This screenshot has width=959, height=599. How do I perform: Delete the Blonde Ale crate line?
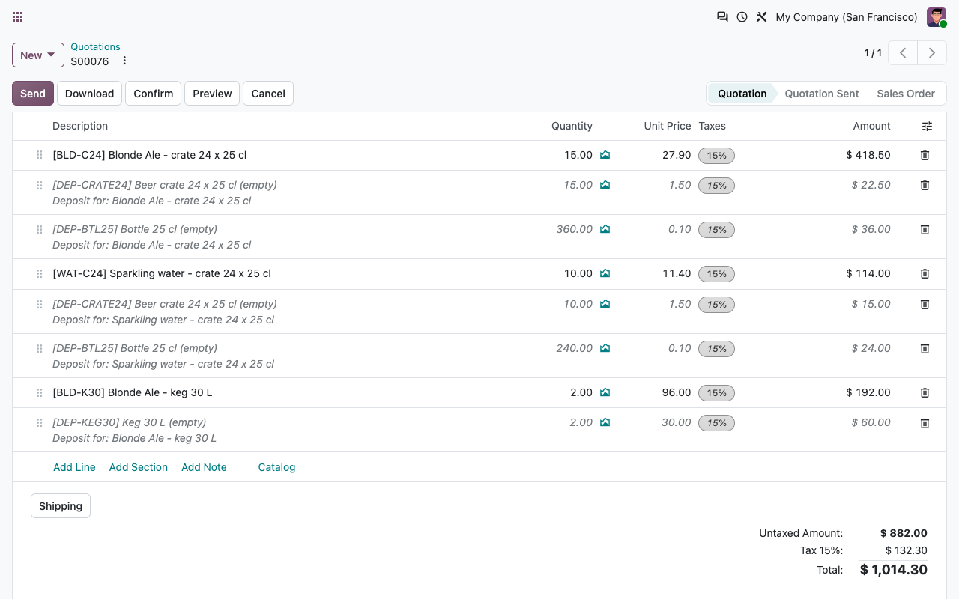[x=925, y=155]
